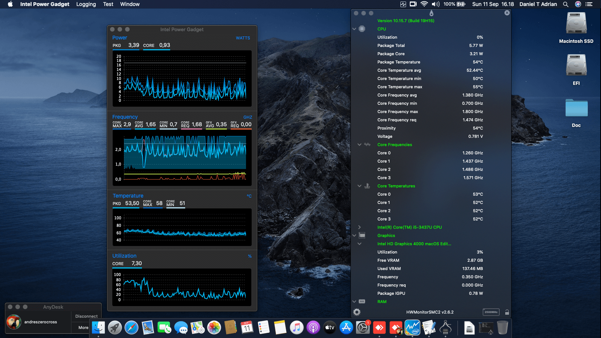This screenshot has width=601, height=338.
Task: Click the Utilization graph in Power Gadget
Action: click(x=182, y=287)
